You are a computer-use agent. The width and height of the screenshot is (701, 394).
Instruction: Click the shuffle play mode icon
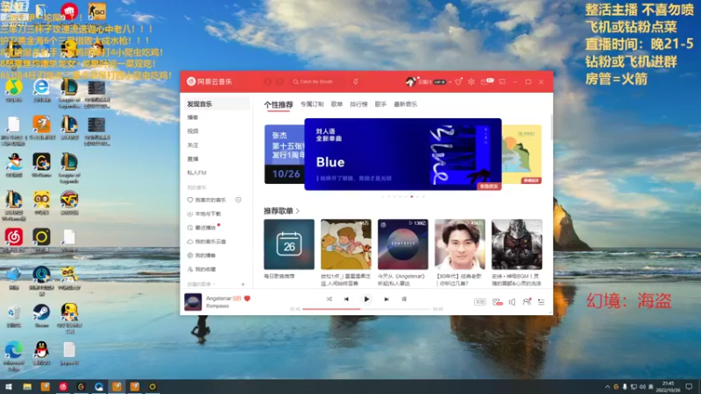(x=329, y=299)
